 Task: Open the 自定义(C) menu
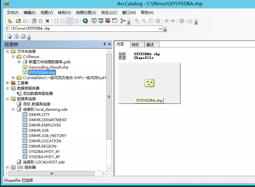[109, 13]
